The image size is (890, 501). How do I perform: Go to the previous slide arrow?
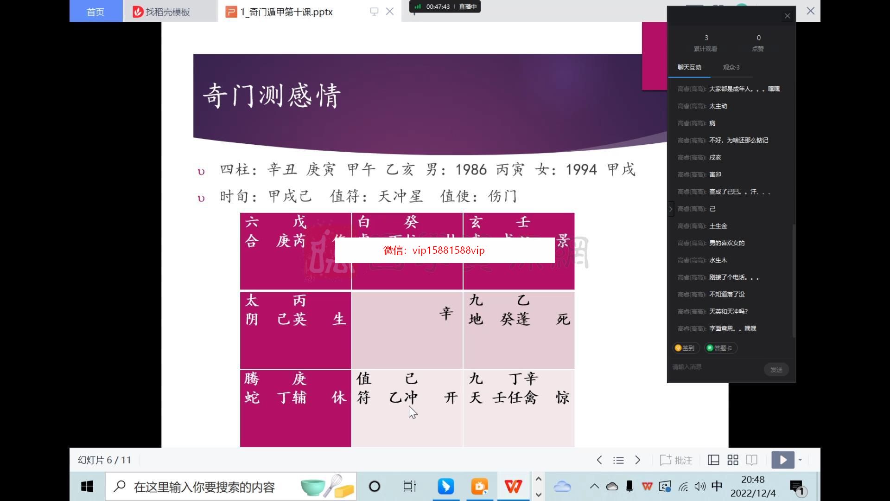click(599, 460)
